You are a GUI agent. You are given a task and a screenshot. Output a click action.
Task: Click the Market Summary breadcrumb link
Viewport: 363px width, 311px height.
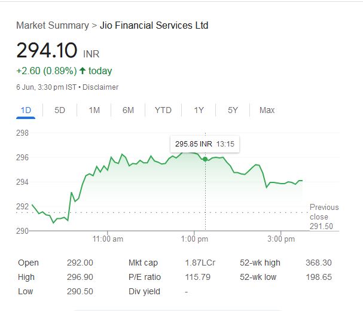[x=51, y=25]
